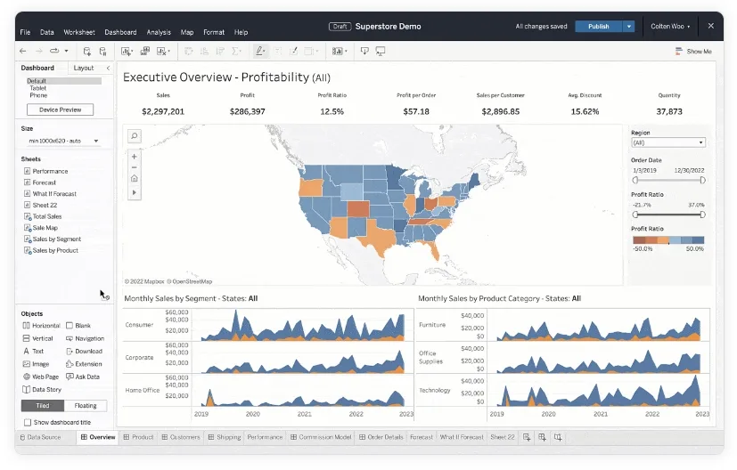
Task: Click the Presentation Mode screen icon
Action: click(x=381, y=51)
